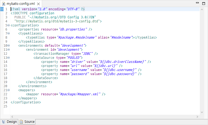Switch to the Source tab
This screenshot has height=125, width=208.
click(27, 122)
